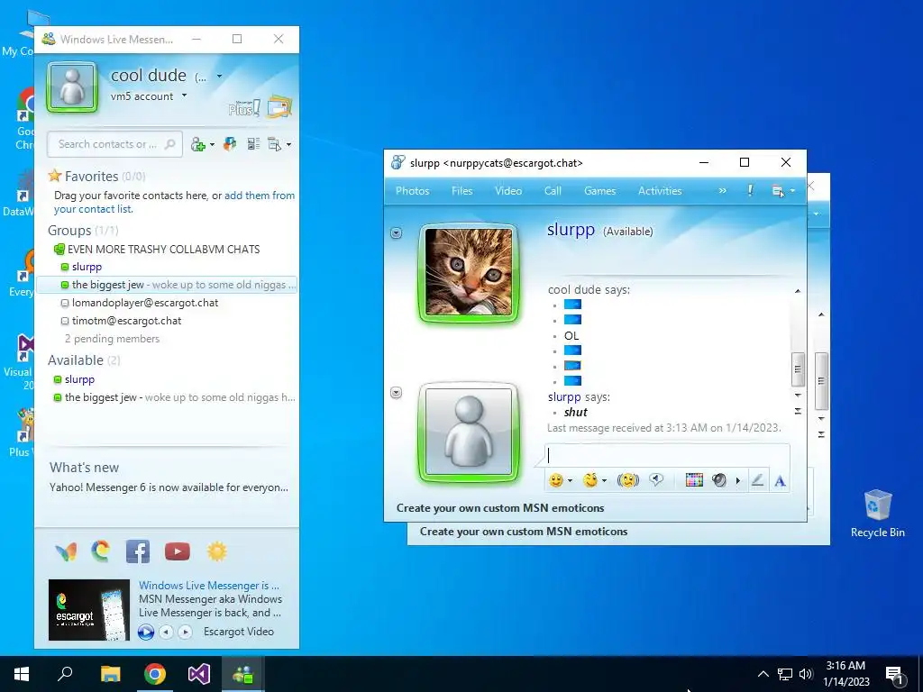Click the Messenger Plus! logo

[244, 108]
